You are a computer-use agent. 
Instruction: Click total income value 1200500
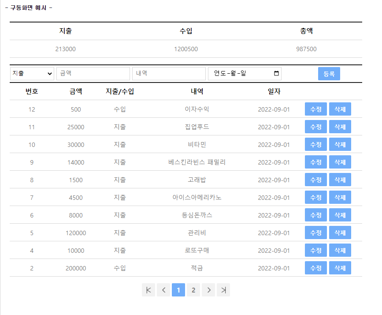click(x=186, y=49)
